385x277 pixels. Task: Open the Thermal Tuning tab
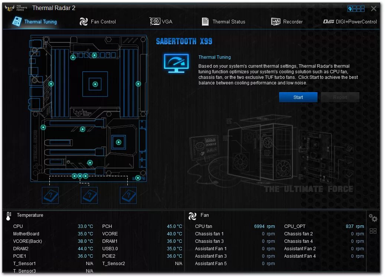click(x=35, y=22)
